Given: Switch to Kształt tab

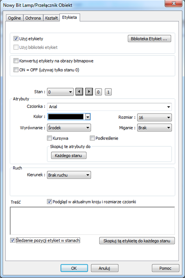Looking at the screenshot, I should [52, 18].
